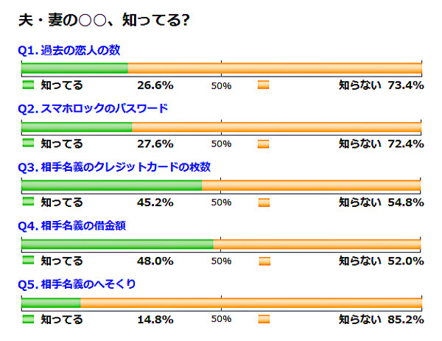Open the Q3 クレジットカードの枚数 heading
Image resolution: width=442 pixels, height=341 pixels.
[x=114, y=167]
